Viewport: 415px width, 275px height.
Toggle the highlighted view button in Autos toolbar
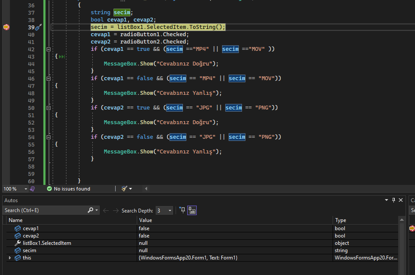(192, 210)
